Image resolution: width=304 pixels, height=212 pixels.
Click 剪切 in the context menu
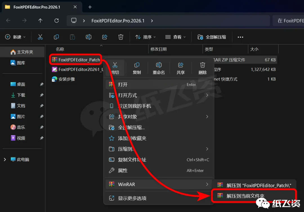[x=115, y=68]
